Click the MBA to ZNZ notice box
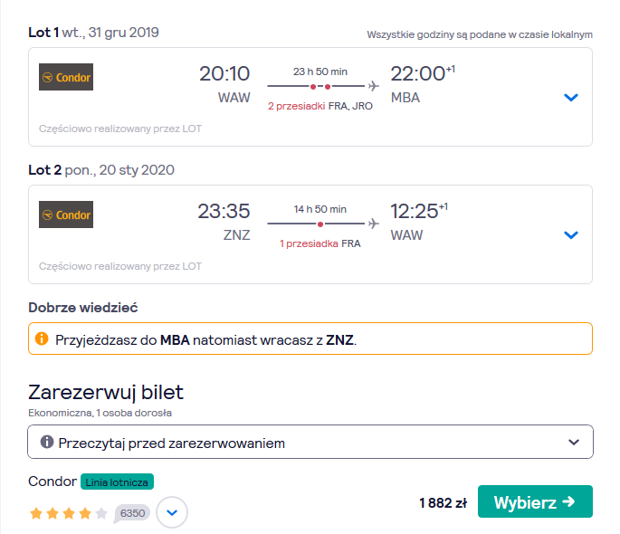The image size is (620, 534). tap(310, 339)
